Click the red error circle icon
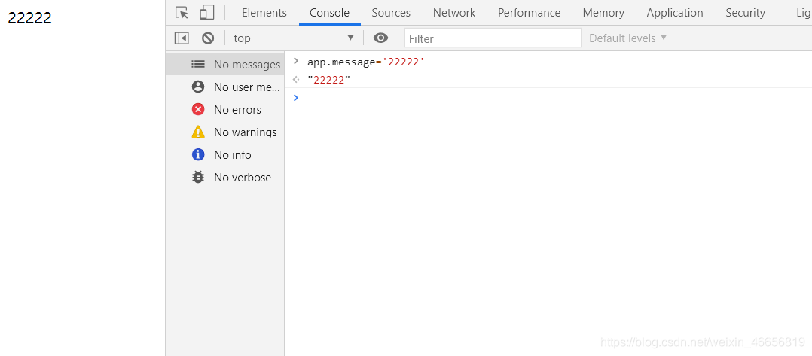 (198, 109)
